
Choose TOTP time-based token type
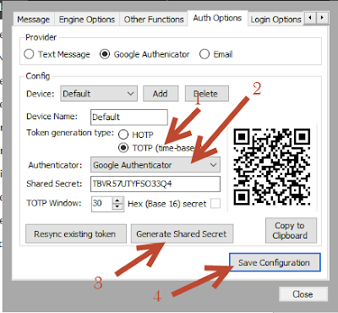click(x=123, y=148)
